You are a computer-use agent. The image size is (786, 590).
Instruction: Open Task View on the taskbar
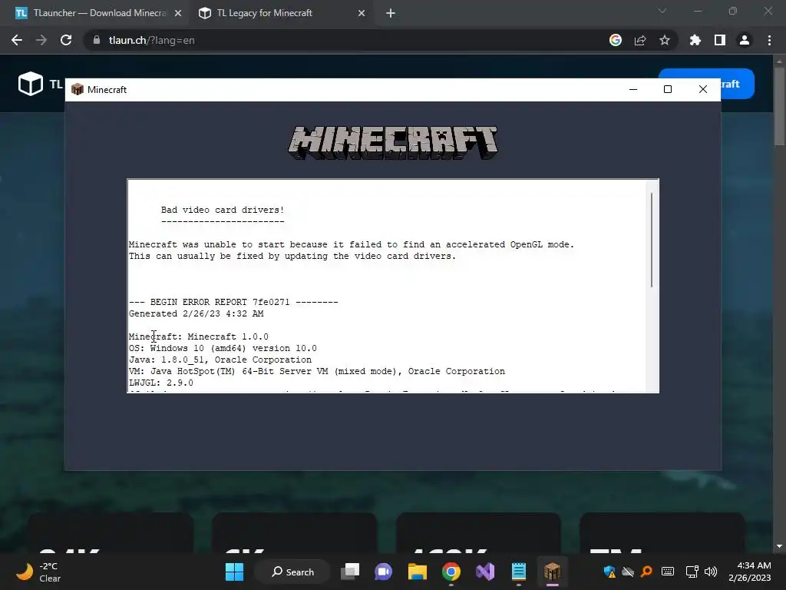click(350, 572)
